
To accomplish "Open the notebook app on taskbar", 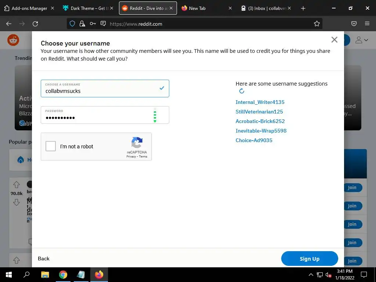I will pos(81,275).
